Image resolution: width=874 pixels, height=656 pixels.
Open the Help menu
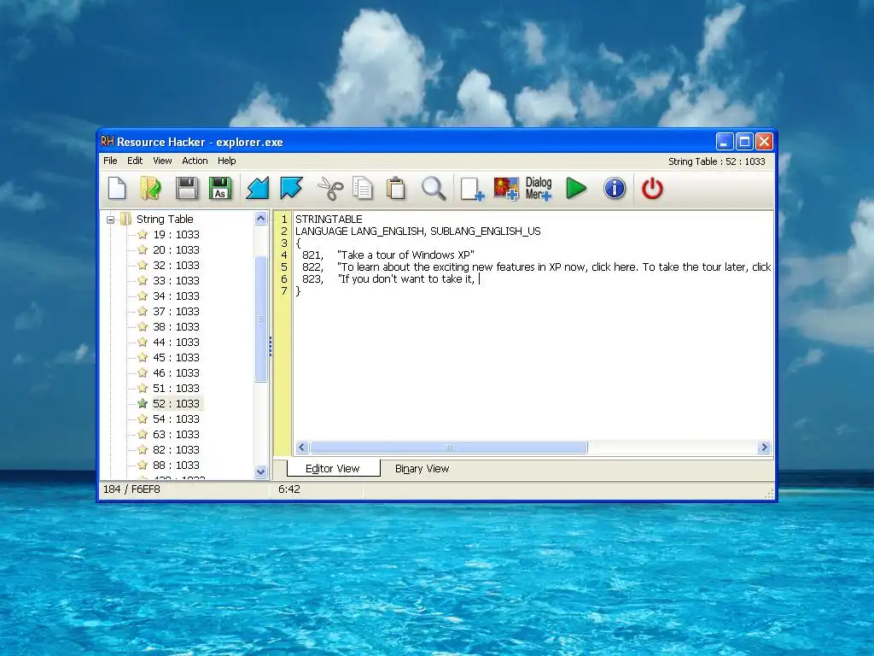227,161
